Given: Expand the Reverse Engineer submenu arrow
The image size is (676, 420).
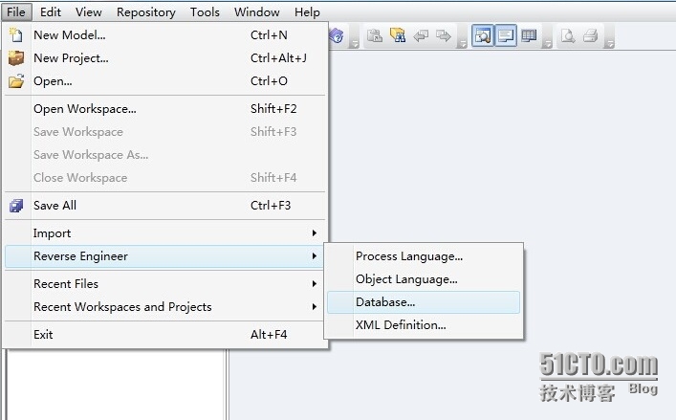Looking at the screenshot, I should coord(315,256).
